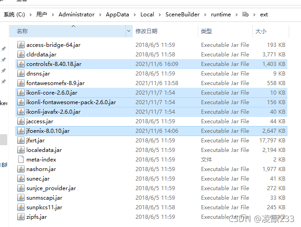Click the dnsns.jar file icon
This screenshot has height=227, width=301.
coord(21,74)
